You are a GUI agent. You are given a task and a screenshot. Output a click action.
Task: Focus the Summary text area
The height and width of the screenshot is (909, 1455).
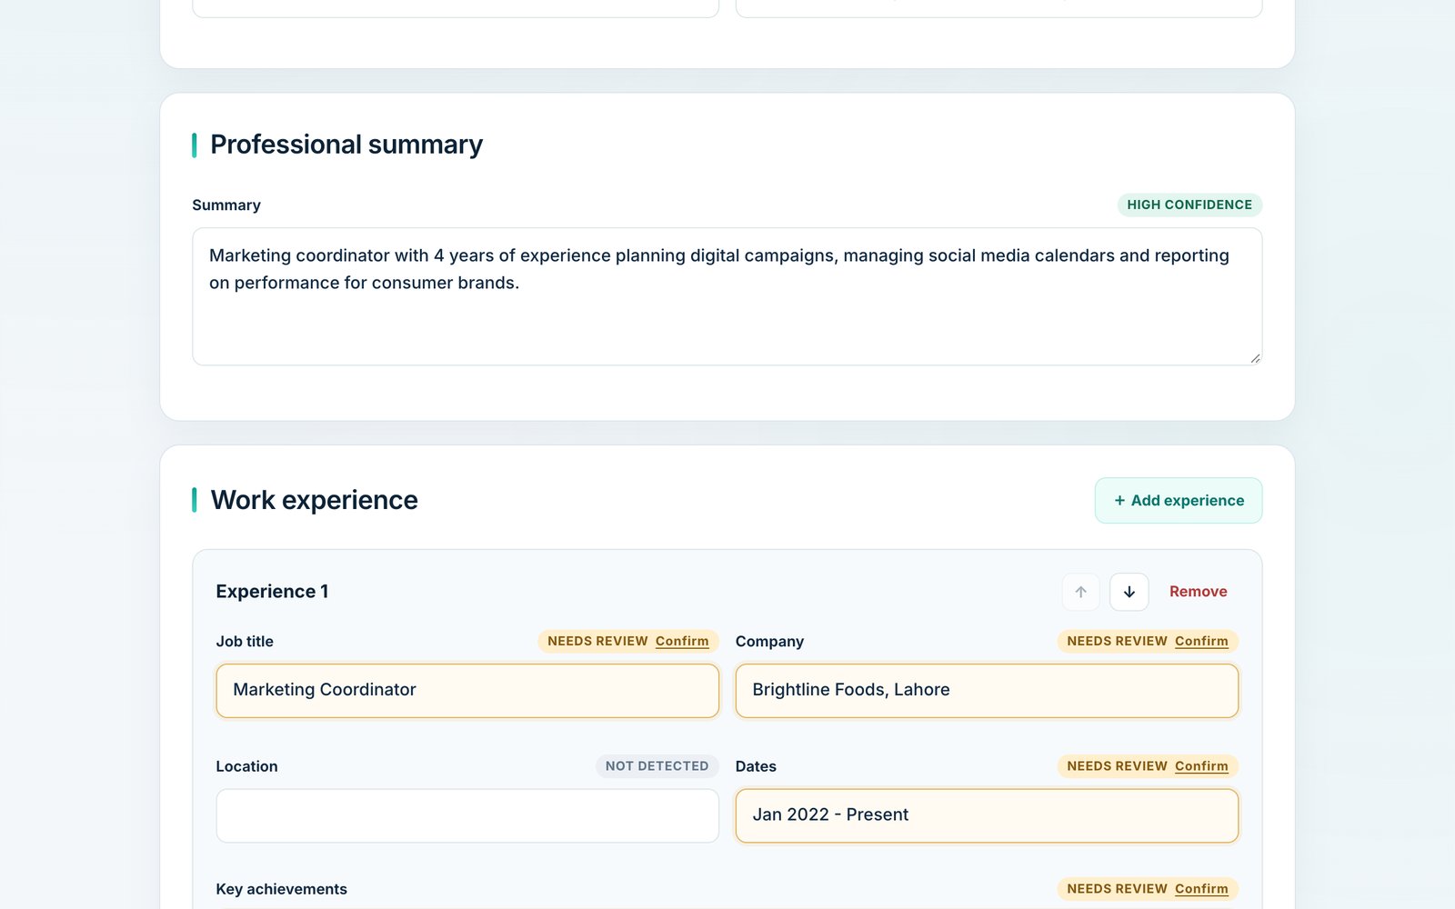click(x=727, y=296)
